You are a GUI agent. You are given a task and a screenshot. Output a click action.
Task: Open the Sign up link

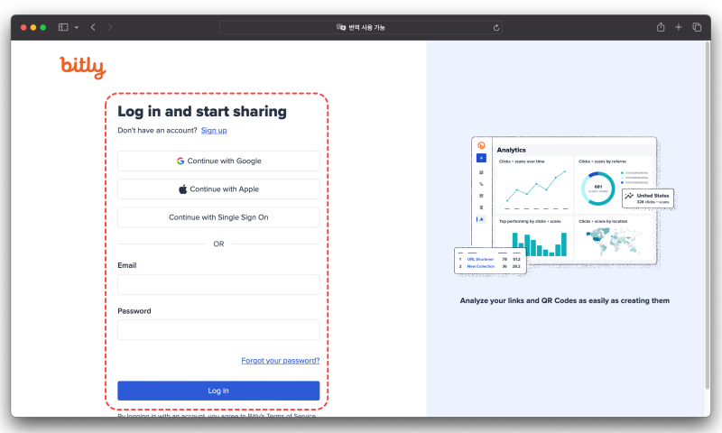(x=214, y=130)
